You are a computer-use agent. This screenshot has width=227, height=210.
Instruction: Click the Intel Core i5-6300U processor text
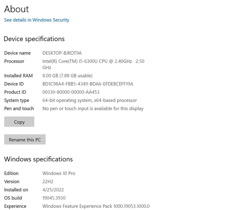[x=87, y=61]
